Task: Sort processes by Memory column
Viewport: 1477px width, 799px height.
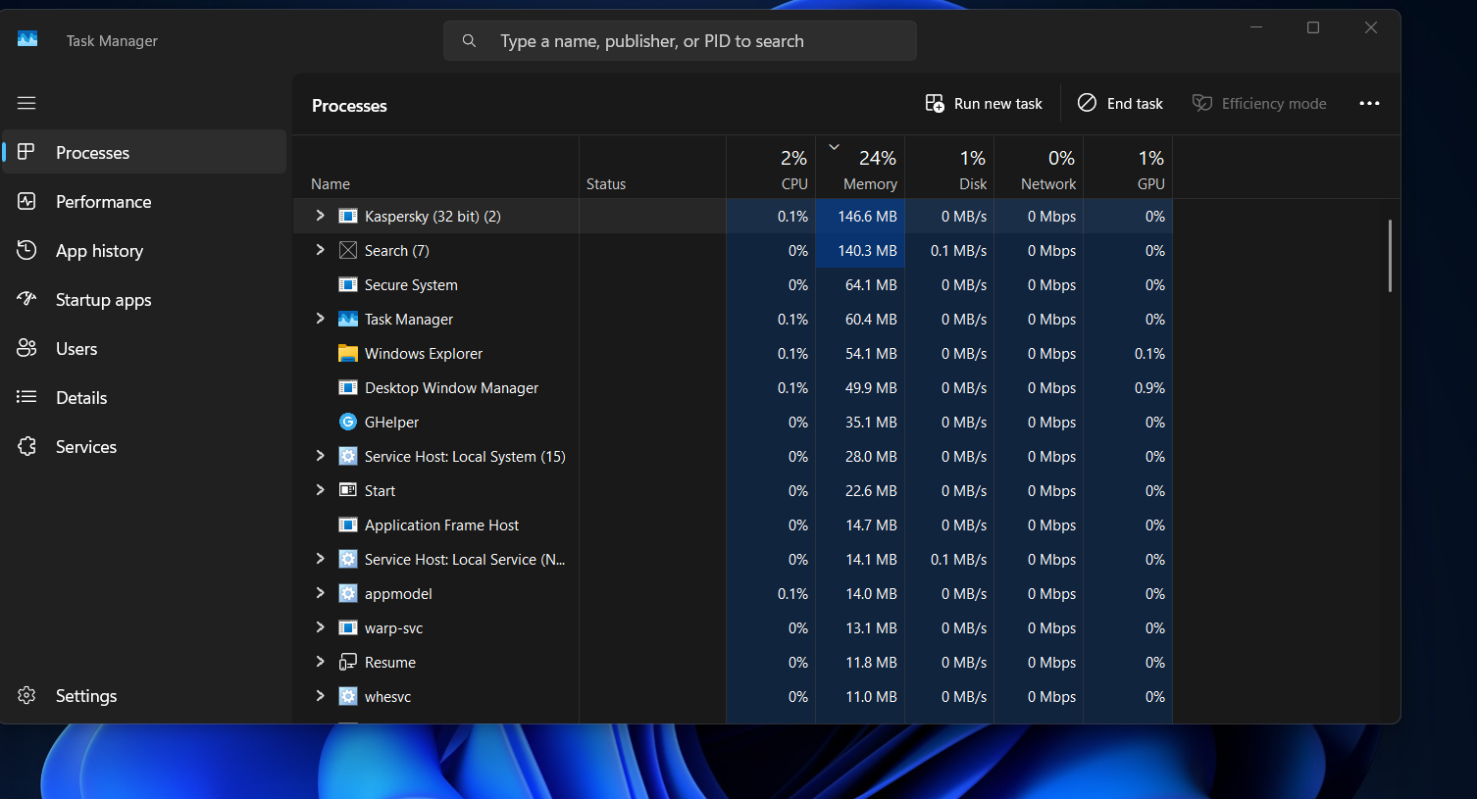Action: 860,167
